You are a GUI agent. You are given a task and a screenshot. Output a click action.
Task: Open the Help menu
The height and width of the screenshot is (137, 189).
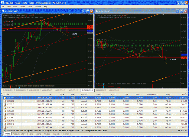[45, 7]
